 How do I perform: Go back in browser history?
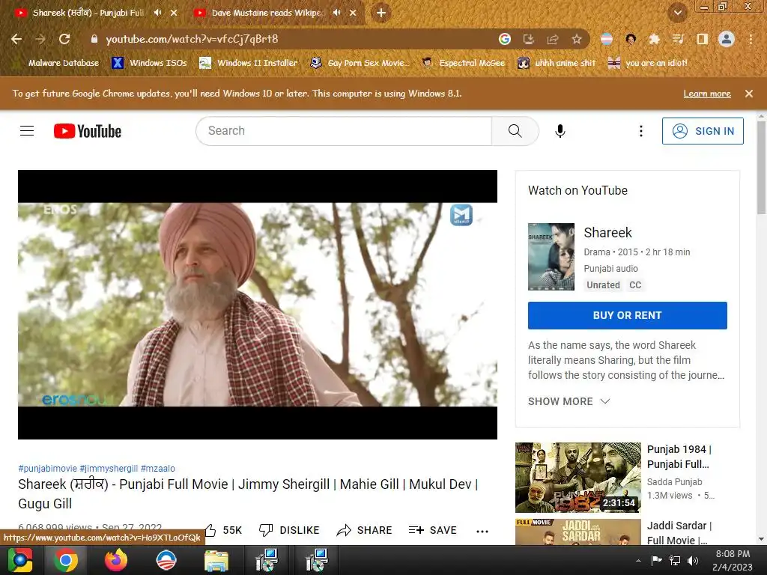(16, 39)
